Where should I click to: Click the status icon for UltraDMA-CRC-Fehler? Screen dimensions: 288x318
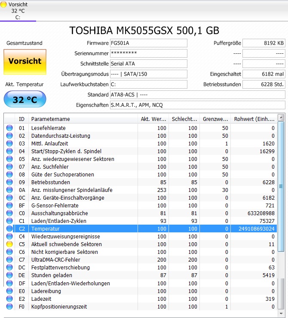[x=9, y=259]
